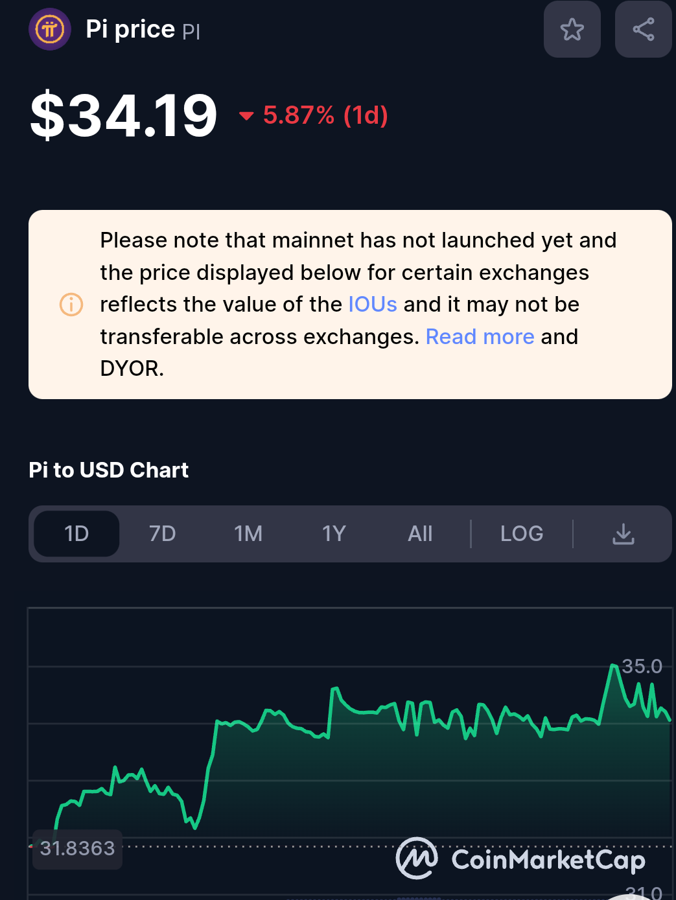Image resolution: width=676 pixels, height=900 pixels.
Task: Open the share icon button
Action: point(643,29)
